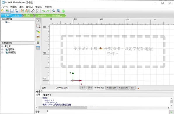Viewport: 174px width, 114px height.
Task: Click the zoom in magnifier icon
Action: [54, 11]
